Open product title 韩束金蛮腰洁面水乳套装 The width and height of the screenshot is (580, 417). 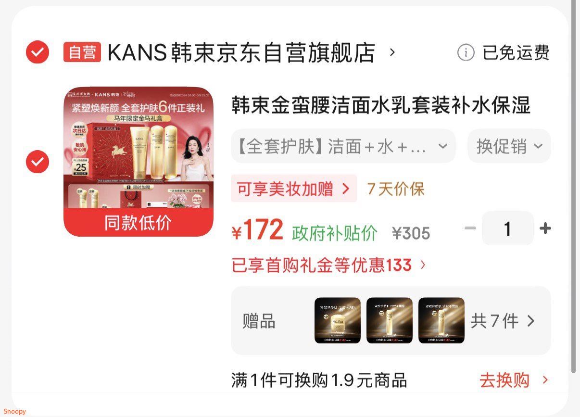(381, 105)
